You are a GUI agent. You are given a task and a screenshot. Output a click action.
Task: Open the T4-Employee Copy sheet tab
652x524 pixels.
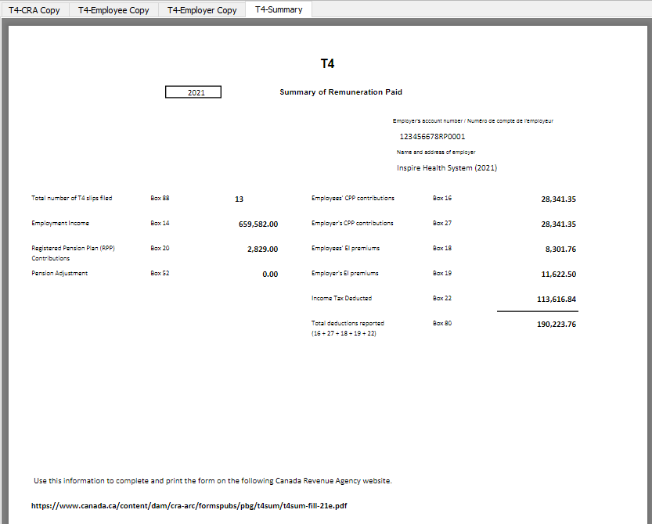point(113,10)
